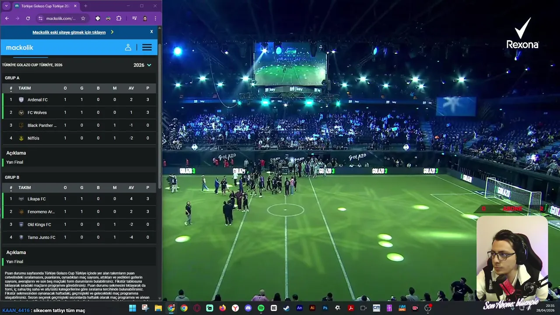
Task: Follow the 'Mackolik eski siteye gitmek için tıklayın' link
Action: coord(69,32)
